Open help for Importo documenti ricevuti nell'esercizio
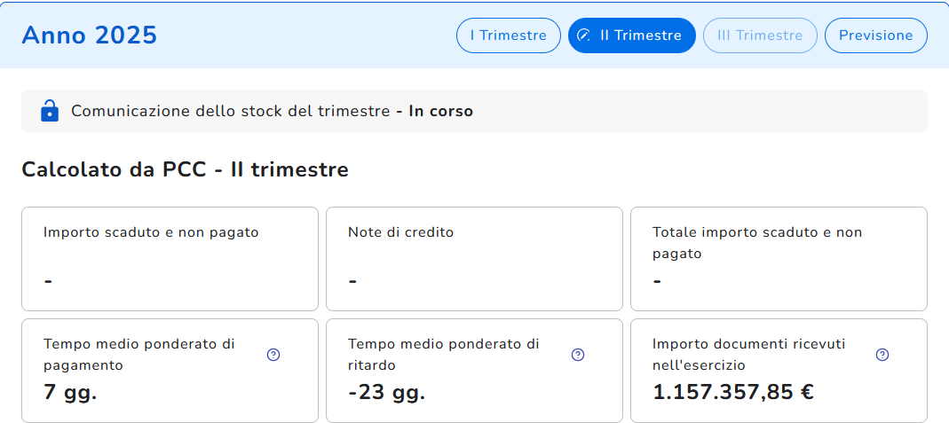Viewport: 949px width, 423px height. [x=882, y=355]
